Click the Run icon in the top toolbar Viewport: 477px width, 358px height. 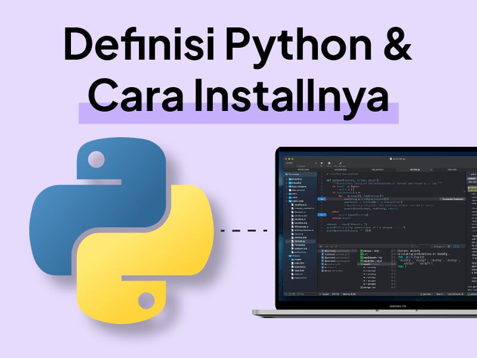click(x=321, y=162)
